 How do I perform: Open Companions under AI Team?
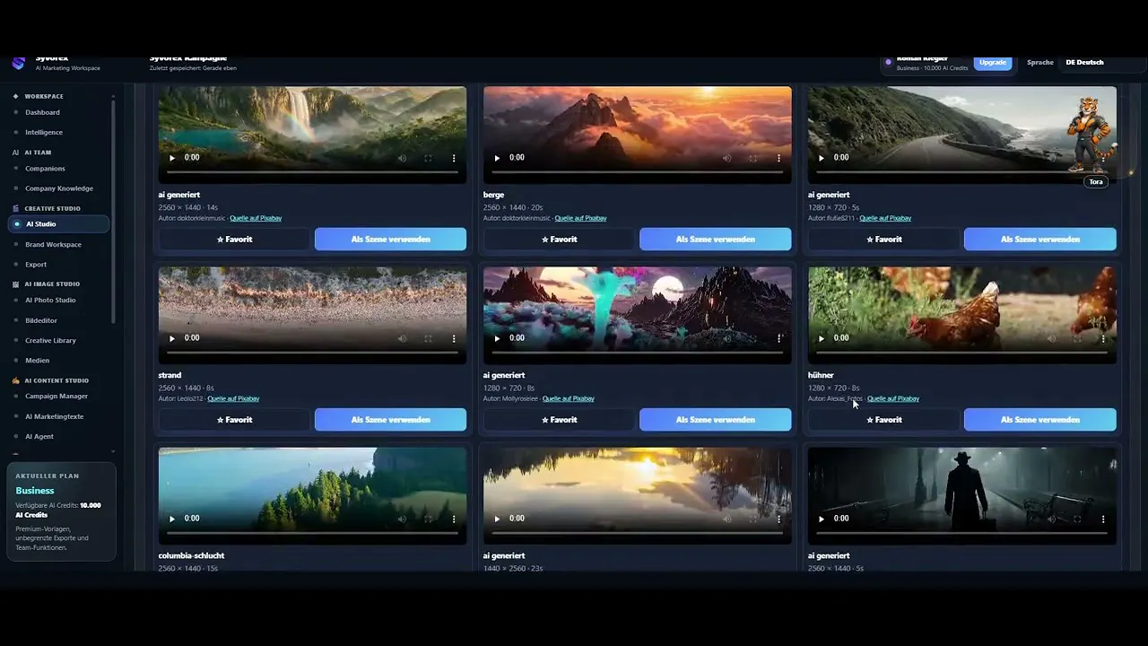(x=45, y=169)
